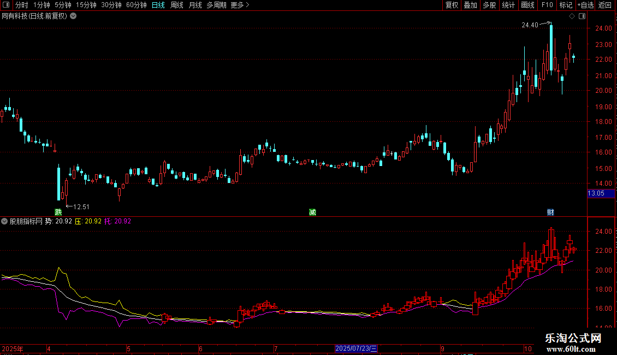Select the 日线 daily chart tab
The image size is (617, 355).
[158, 5]
